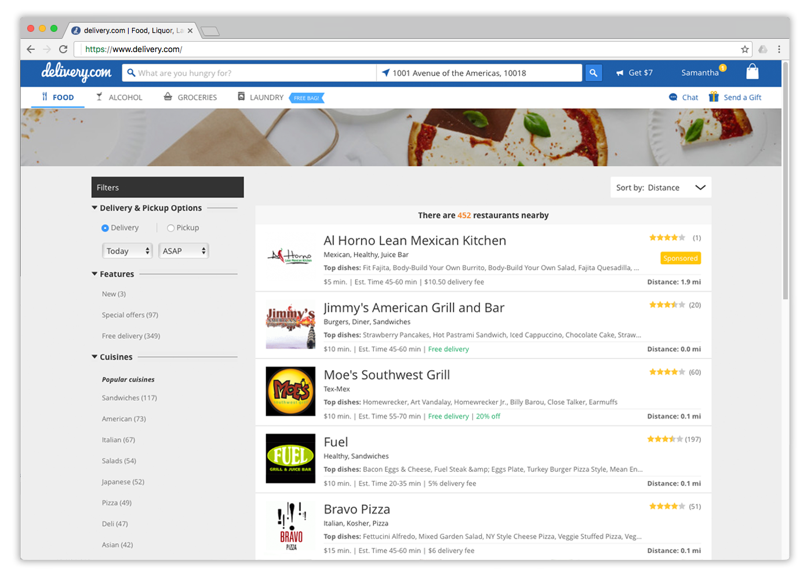Click star rating for Al Horno
Viewport: 807px width, 579px height.
point(667,237)
